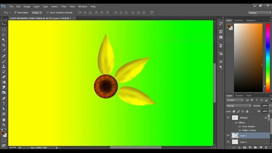
Task: Toggle lock all padlock
Action: point(247,111)
